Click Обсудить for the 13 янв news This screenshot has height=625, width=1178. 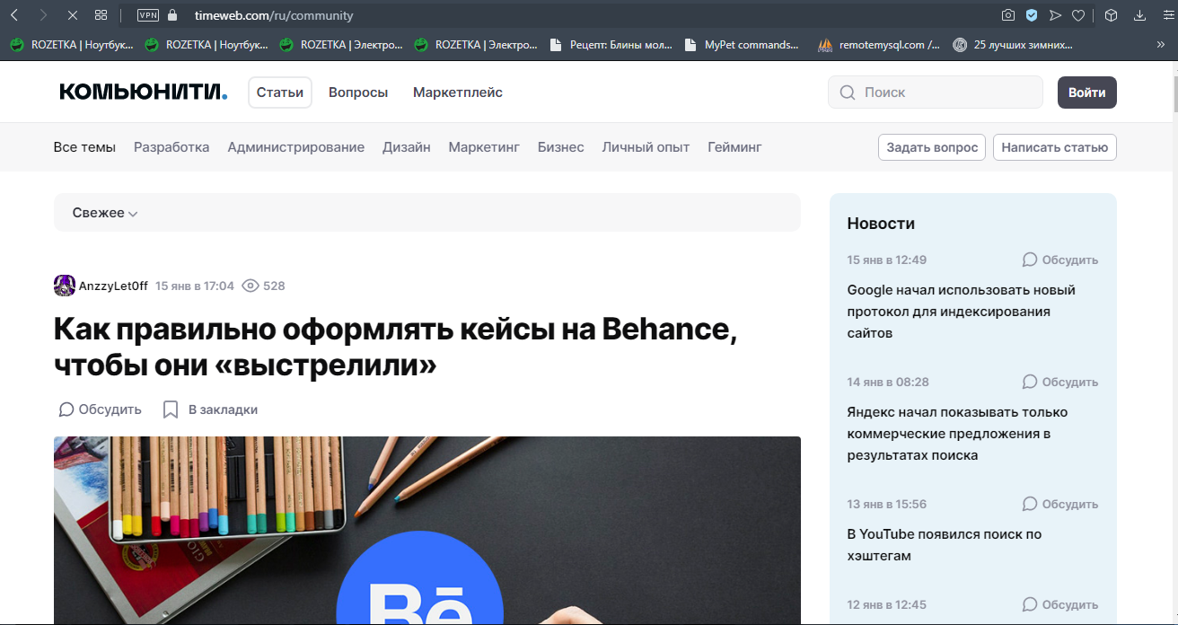coord(1060,504)
